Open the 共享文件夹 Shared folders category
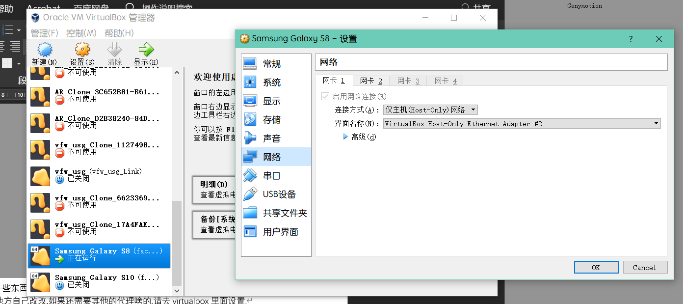The width and height of the screenshot is (683, 304). pyautogui.click(x=276, y=213)
